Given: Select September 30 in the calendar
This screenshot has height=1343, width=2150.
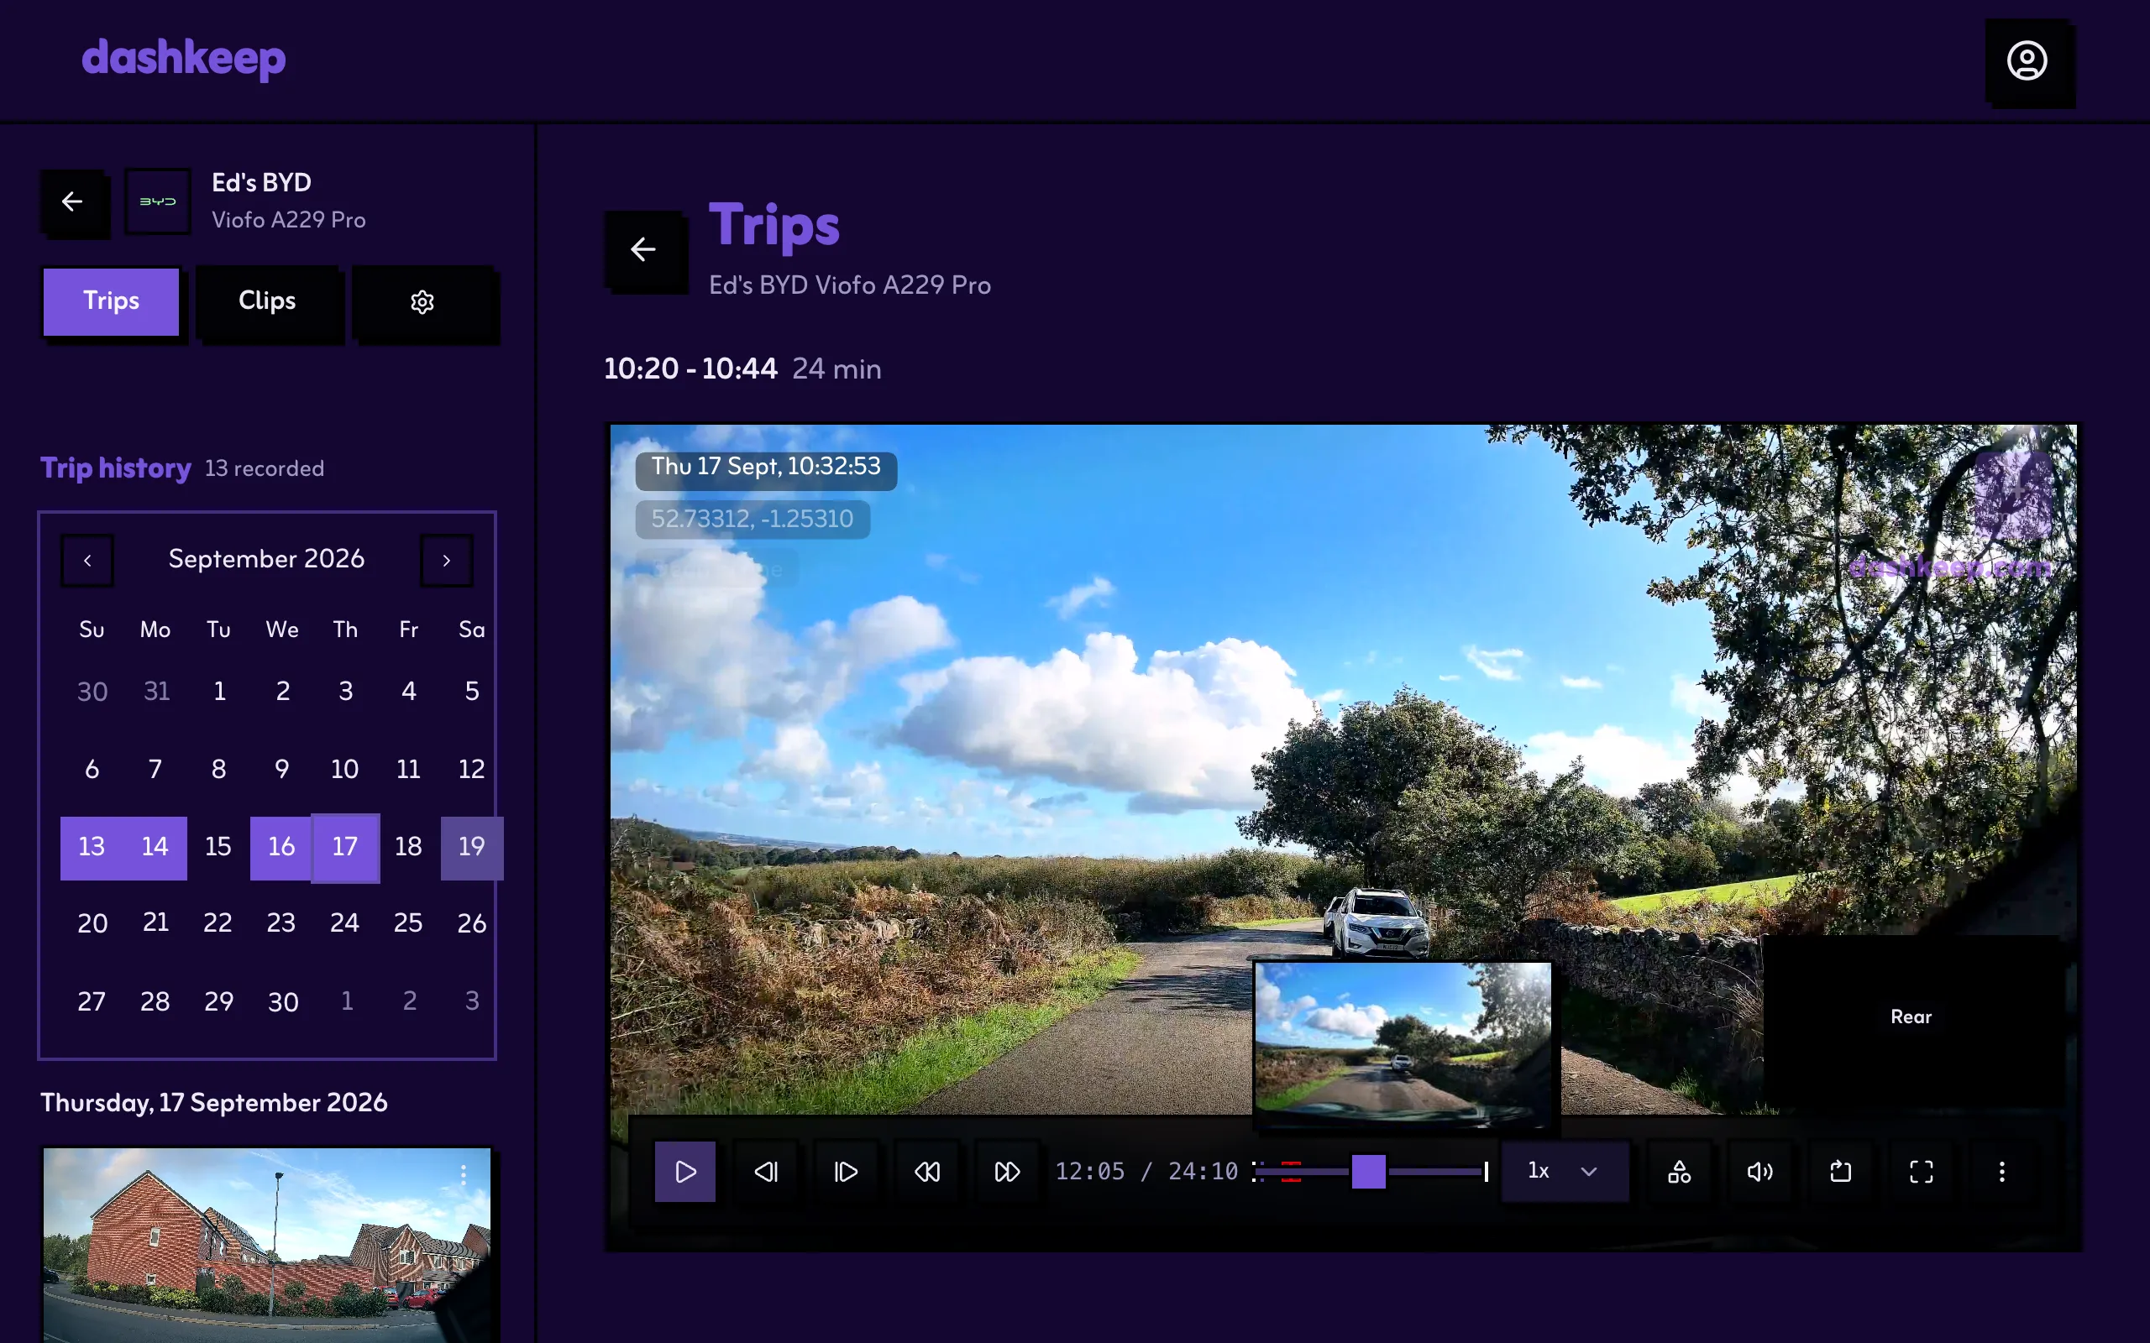Looking at the screenshot, I should [283, 1003].
